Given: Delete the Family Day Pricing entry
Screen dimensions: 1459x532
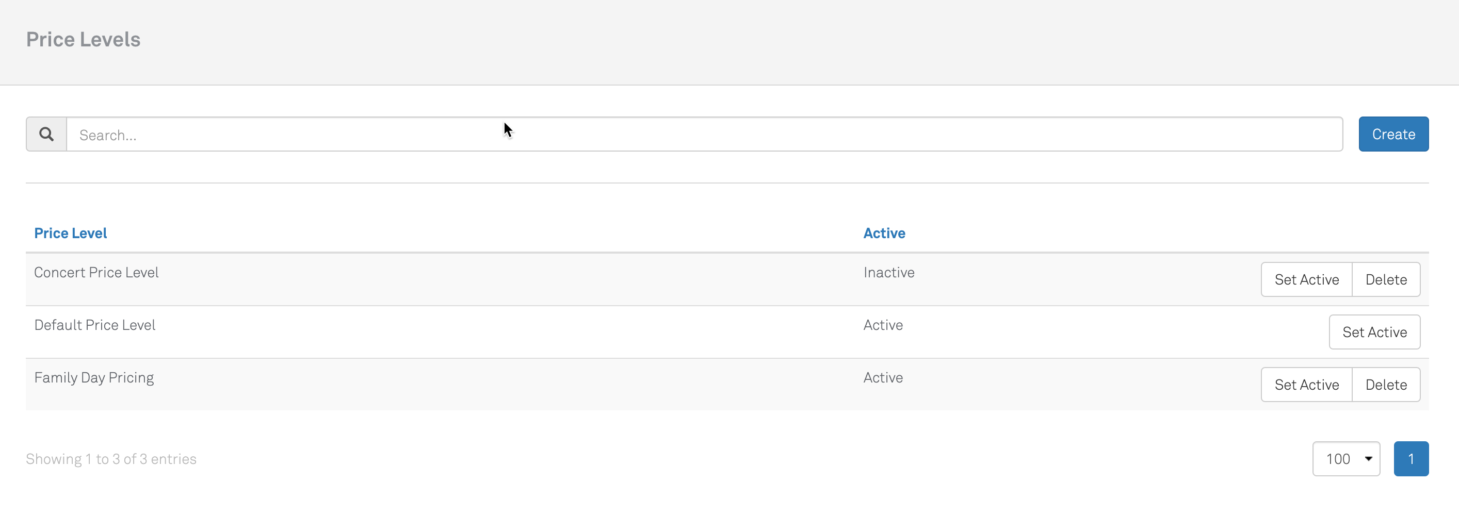Looking at the screenshot, I should click(x=1385, y=385).
